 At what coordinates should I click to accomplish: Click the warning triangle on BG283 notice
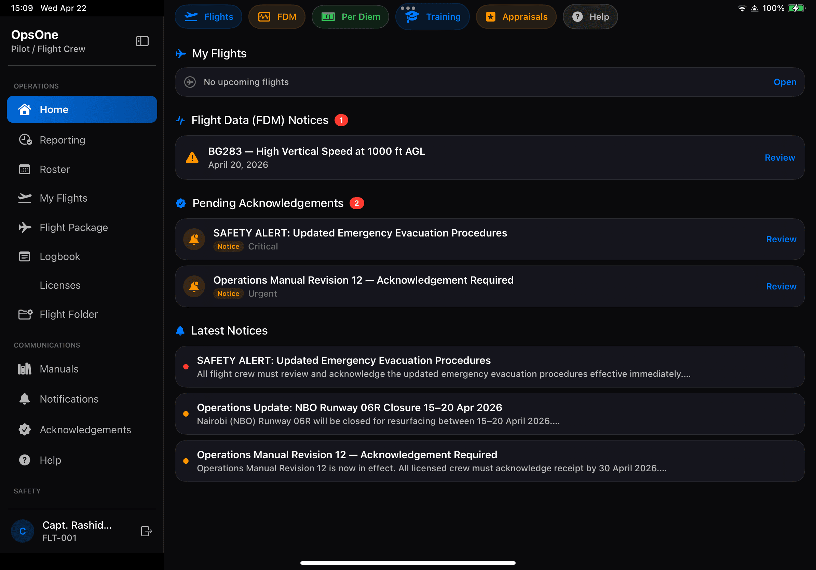pyautogui.click(x=192, y=158)
